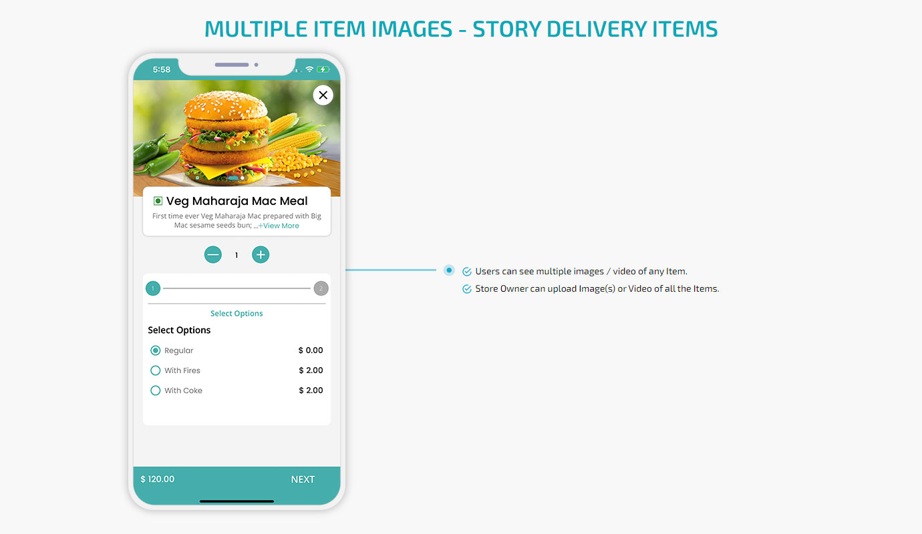Choose the With Fires option

pyautogui.click(x=156, y=370)
